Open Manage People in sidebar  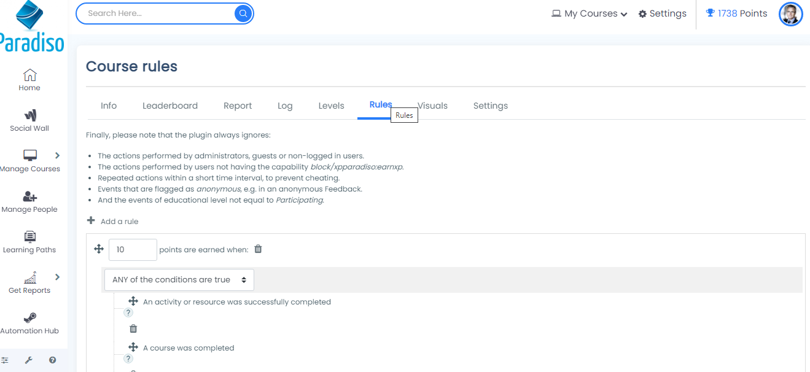29,196
